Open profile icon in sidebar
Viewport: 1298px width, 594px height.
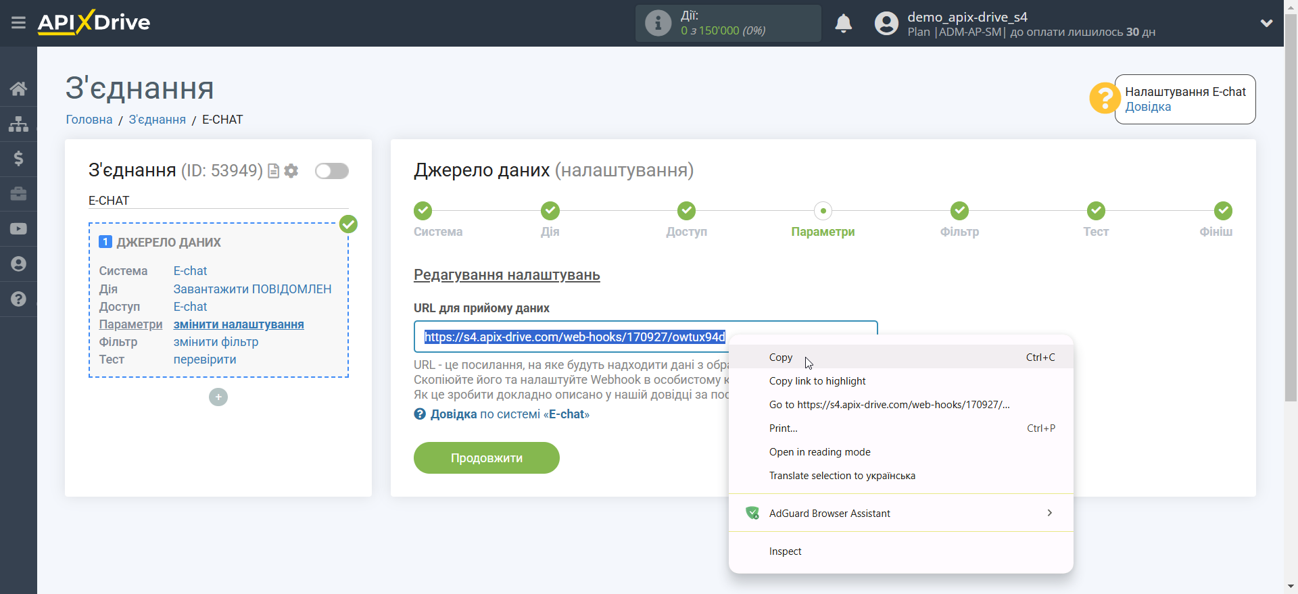click(x=18, y=264)
